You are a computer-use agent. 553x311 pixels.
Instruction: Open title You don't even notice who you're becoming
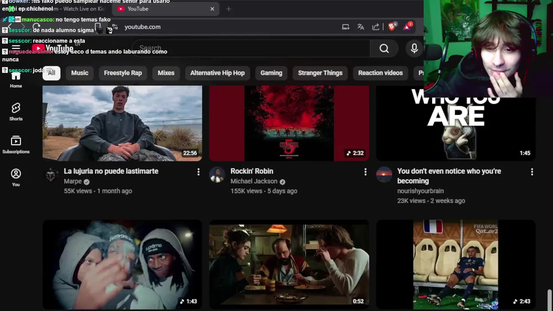pos(449,176)
